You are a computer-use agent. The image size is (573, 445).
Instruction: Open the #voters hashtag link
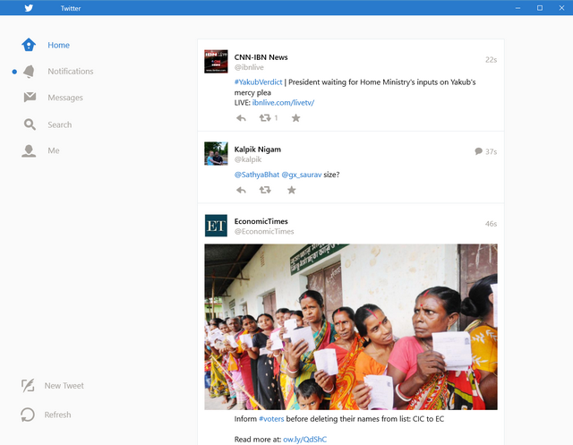point(271,419)
